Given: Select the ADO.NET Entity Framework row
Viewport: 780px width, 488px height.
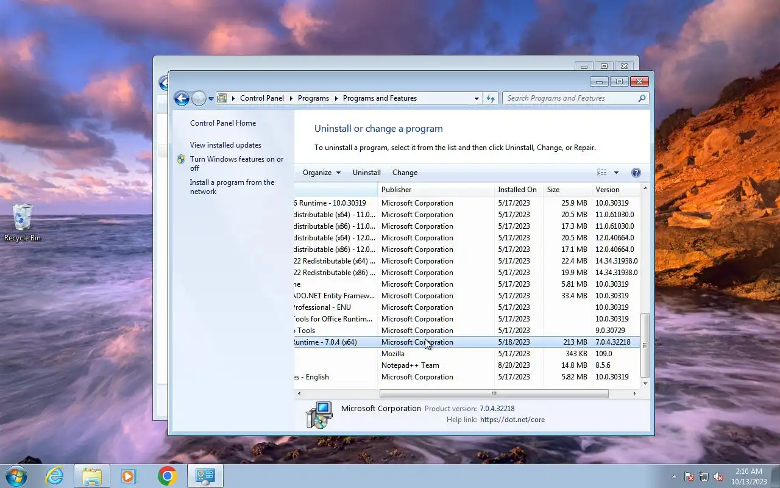Looking at the screenshot, I should pyautogui.click(x=467, y=296).
